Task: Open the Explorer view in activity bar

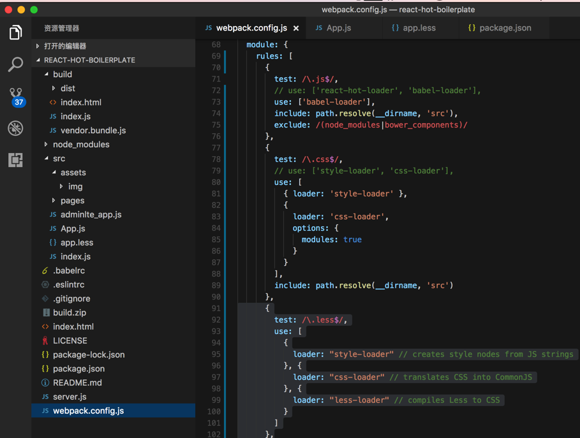Action: [x=15, y=33]
